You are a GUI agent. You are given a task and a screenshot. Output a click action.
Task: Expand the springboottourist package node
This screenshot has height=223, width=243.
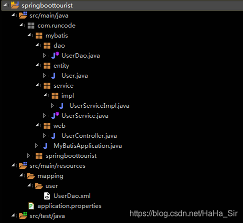point(28,156)
